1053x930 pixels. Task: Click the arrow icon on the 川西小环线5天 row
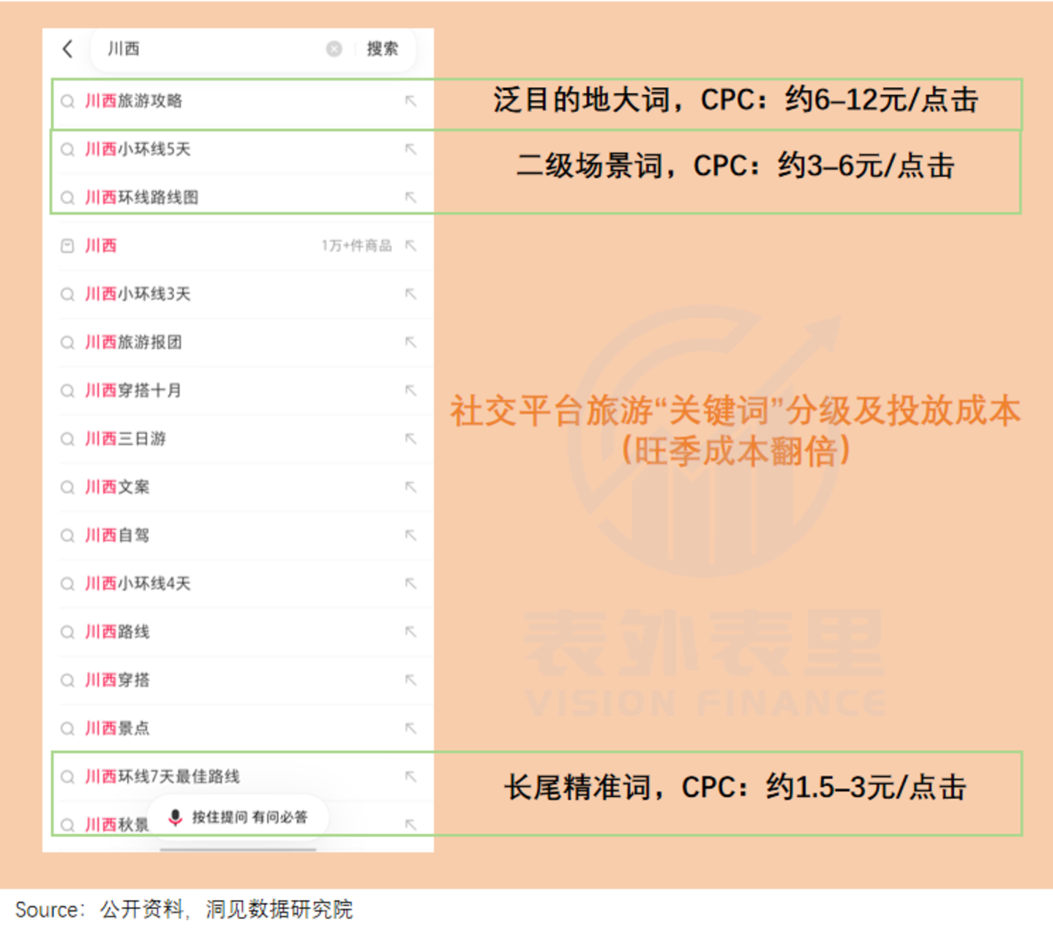(411, 149)
